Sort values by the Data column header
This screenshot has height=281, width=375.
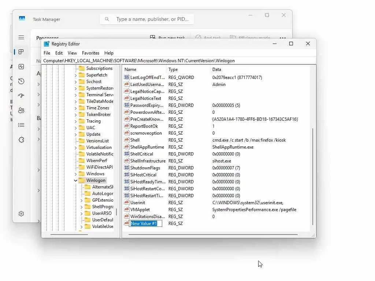[260, 69]
